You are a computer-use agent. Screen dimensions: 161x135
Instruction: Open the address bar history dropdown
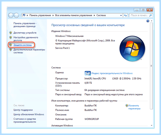pos(121,15)
